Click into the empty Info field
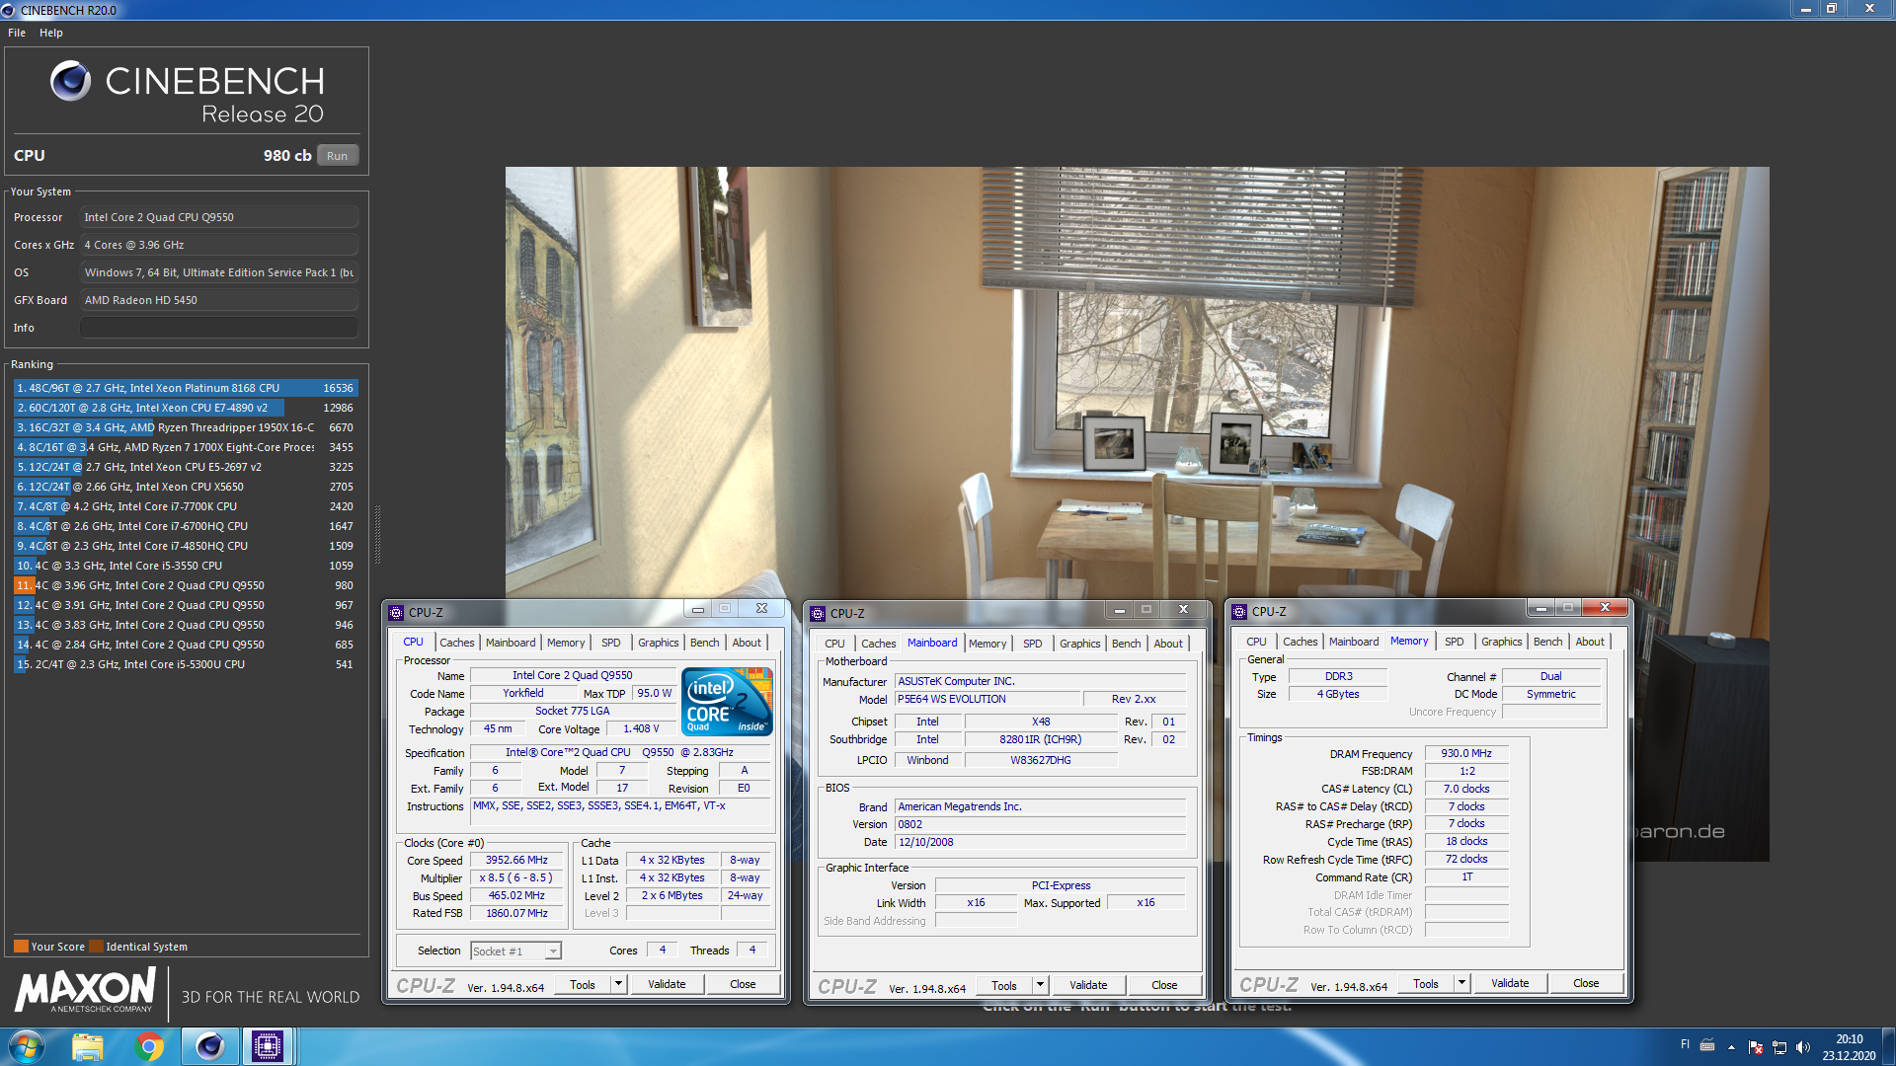The image size is (1896, 1066). pos(219,328)
